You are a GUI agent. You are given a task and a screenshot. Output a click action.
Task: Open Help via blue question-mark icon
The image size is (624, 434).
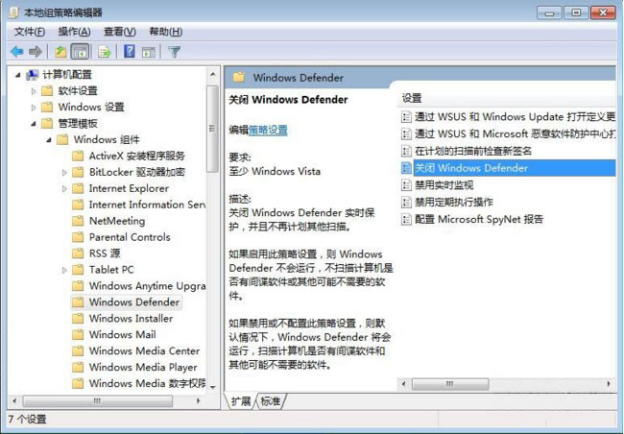click(x=129, y=51)
